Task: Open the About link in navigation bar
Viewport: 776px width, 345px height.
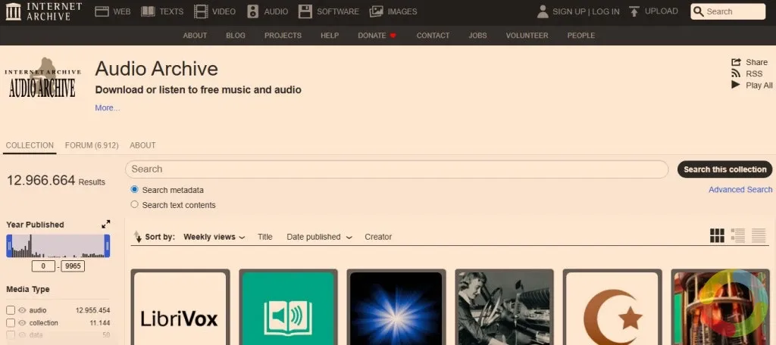Action: [x=195, y=36]
